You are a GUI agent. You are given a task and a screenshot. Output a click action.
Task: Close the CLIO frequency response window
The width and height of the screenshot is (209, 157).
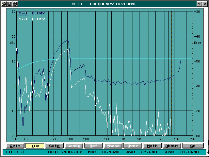(205, 4)
